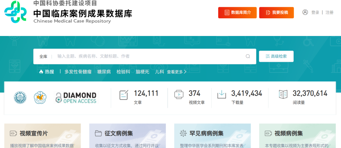Click the 数据库简介 button
Image resolution: width=341 pixels, height=148 pixels.
coord(237,13)
